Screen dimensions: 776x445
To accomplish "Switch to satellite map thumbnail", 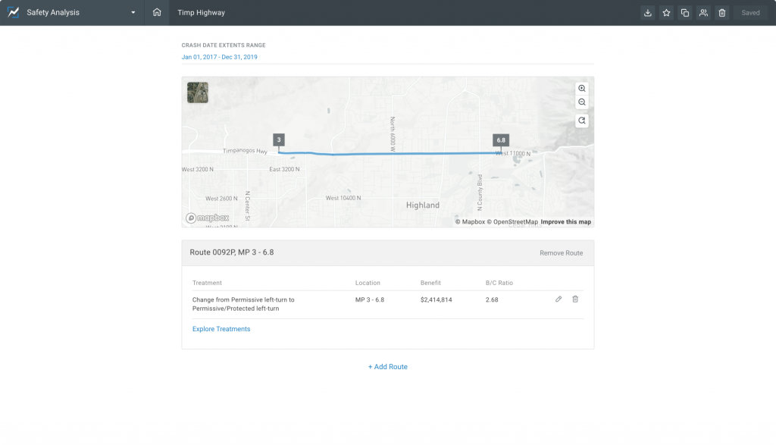I will click(198, 92).
